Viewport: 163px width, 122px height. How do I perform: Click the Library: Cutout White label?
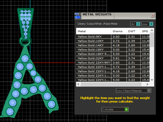[x=97, y=24]
